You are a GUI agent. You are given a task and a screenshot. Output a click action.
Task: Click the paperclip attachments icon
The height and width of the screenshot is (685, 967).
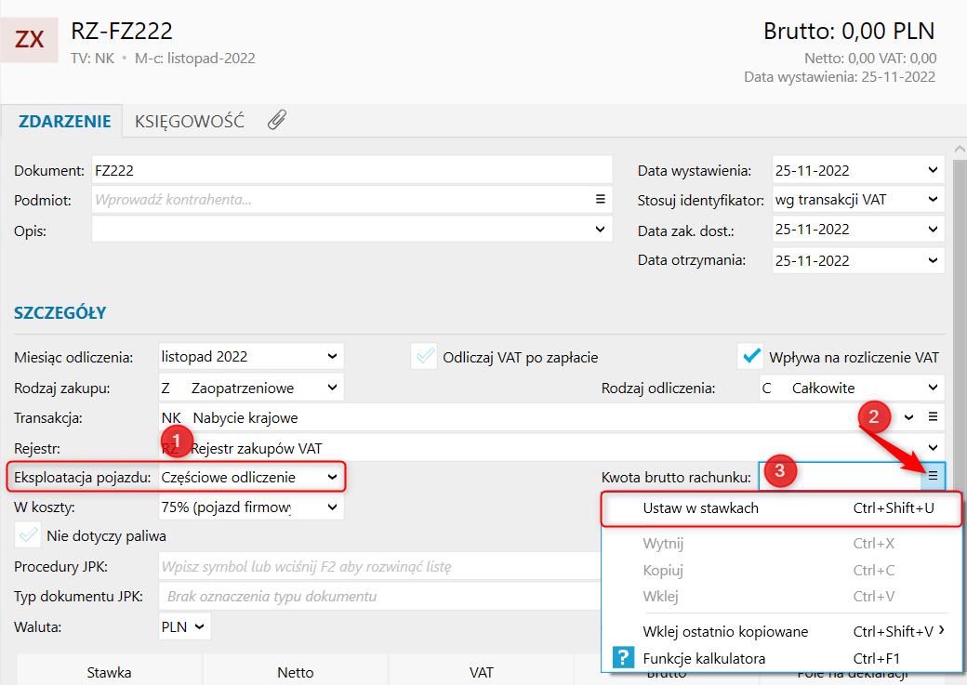coord(276,120)
